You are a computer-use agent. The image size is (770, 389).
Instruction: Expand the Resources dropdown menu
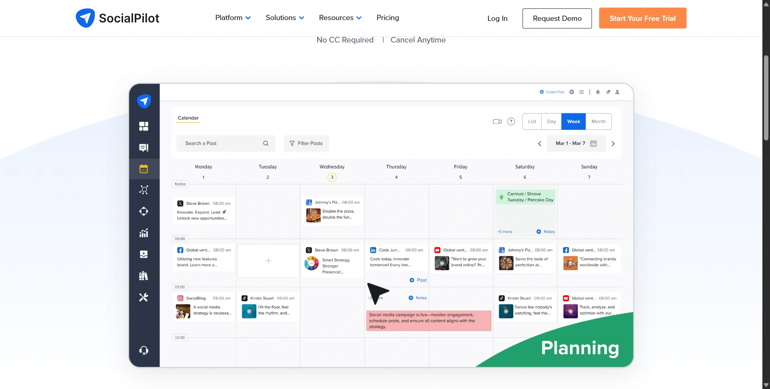click(x=340, y=18)
